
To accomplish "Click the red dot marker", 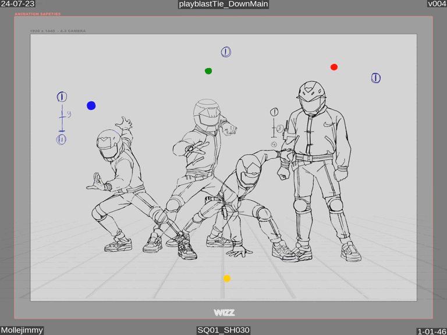I will 334,67.
